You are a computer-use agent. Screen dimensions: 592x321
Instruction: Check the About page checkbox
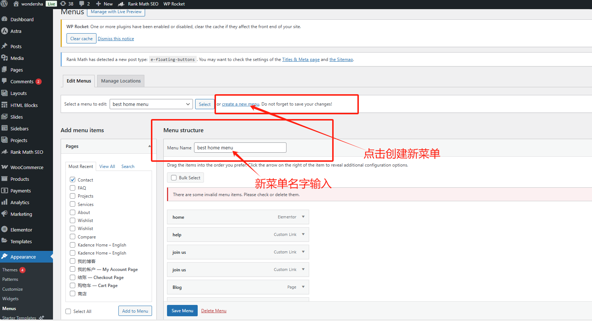coord(73,212)
